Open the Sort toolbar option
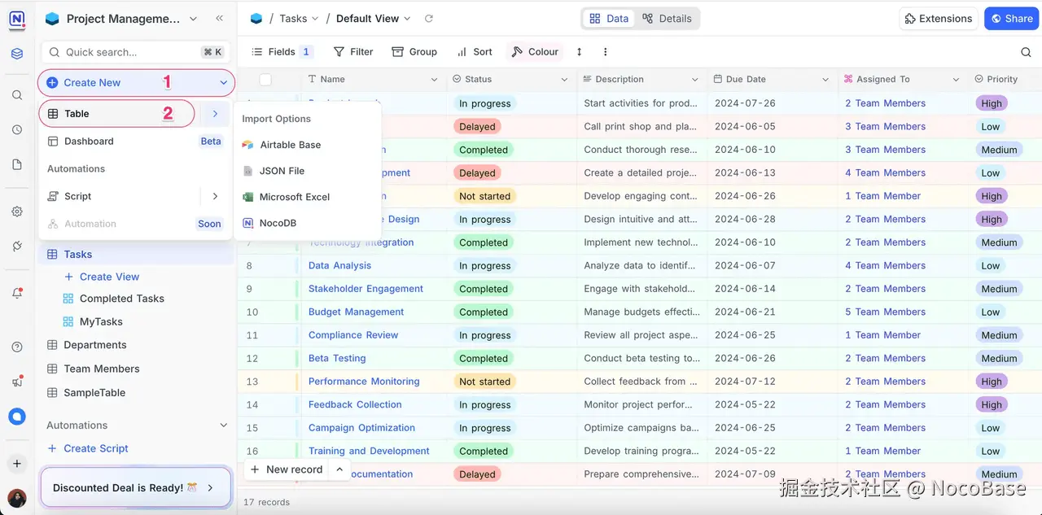The image size is (1042, 515). pos(475,52)
